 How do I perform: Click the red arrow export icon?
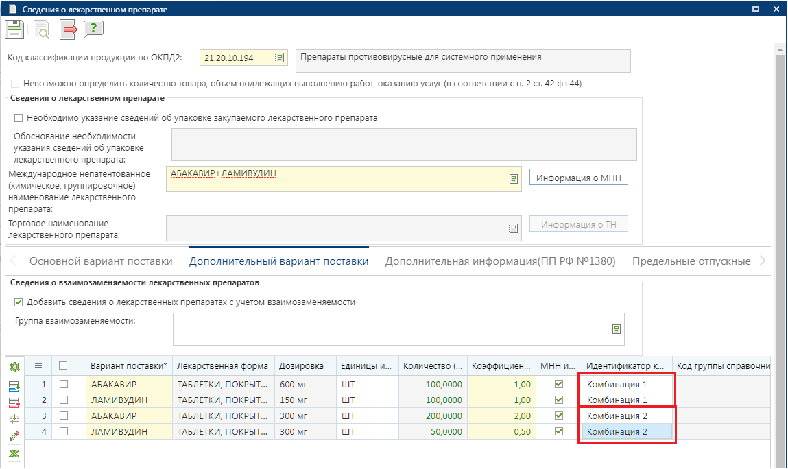[x=69, y=29]
